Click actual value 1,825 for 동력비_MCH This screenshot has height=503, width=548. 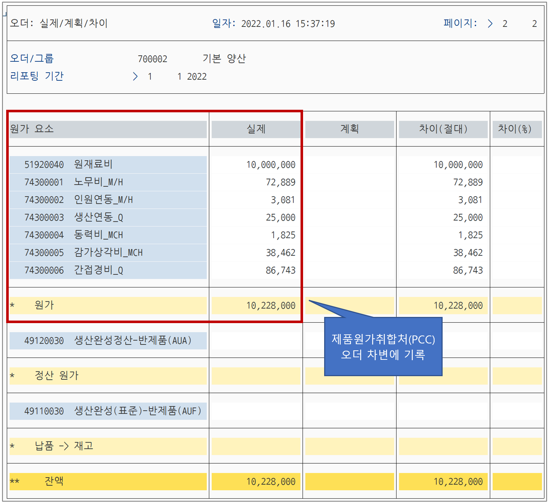click(283, 235)
